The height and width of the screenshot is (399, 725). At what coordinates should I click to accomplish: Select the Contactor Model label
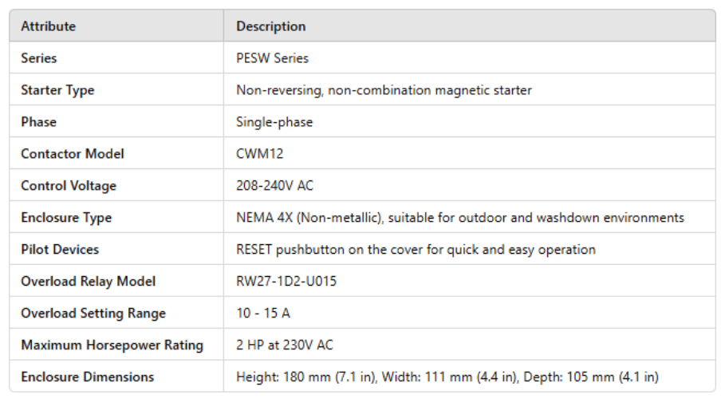tap(73, 154)
